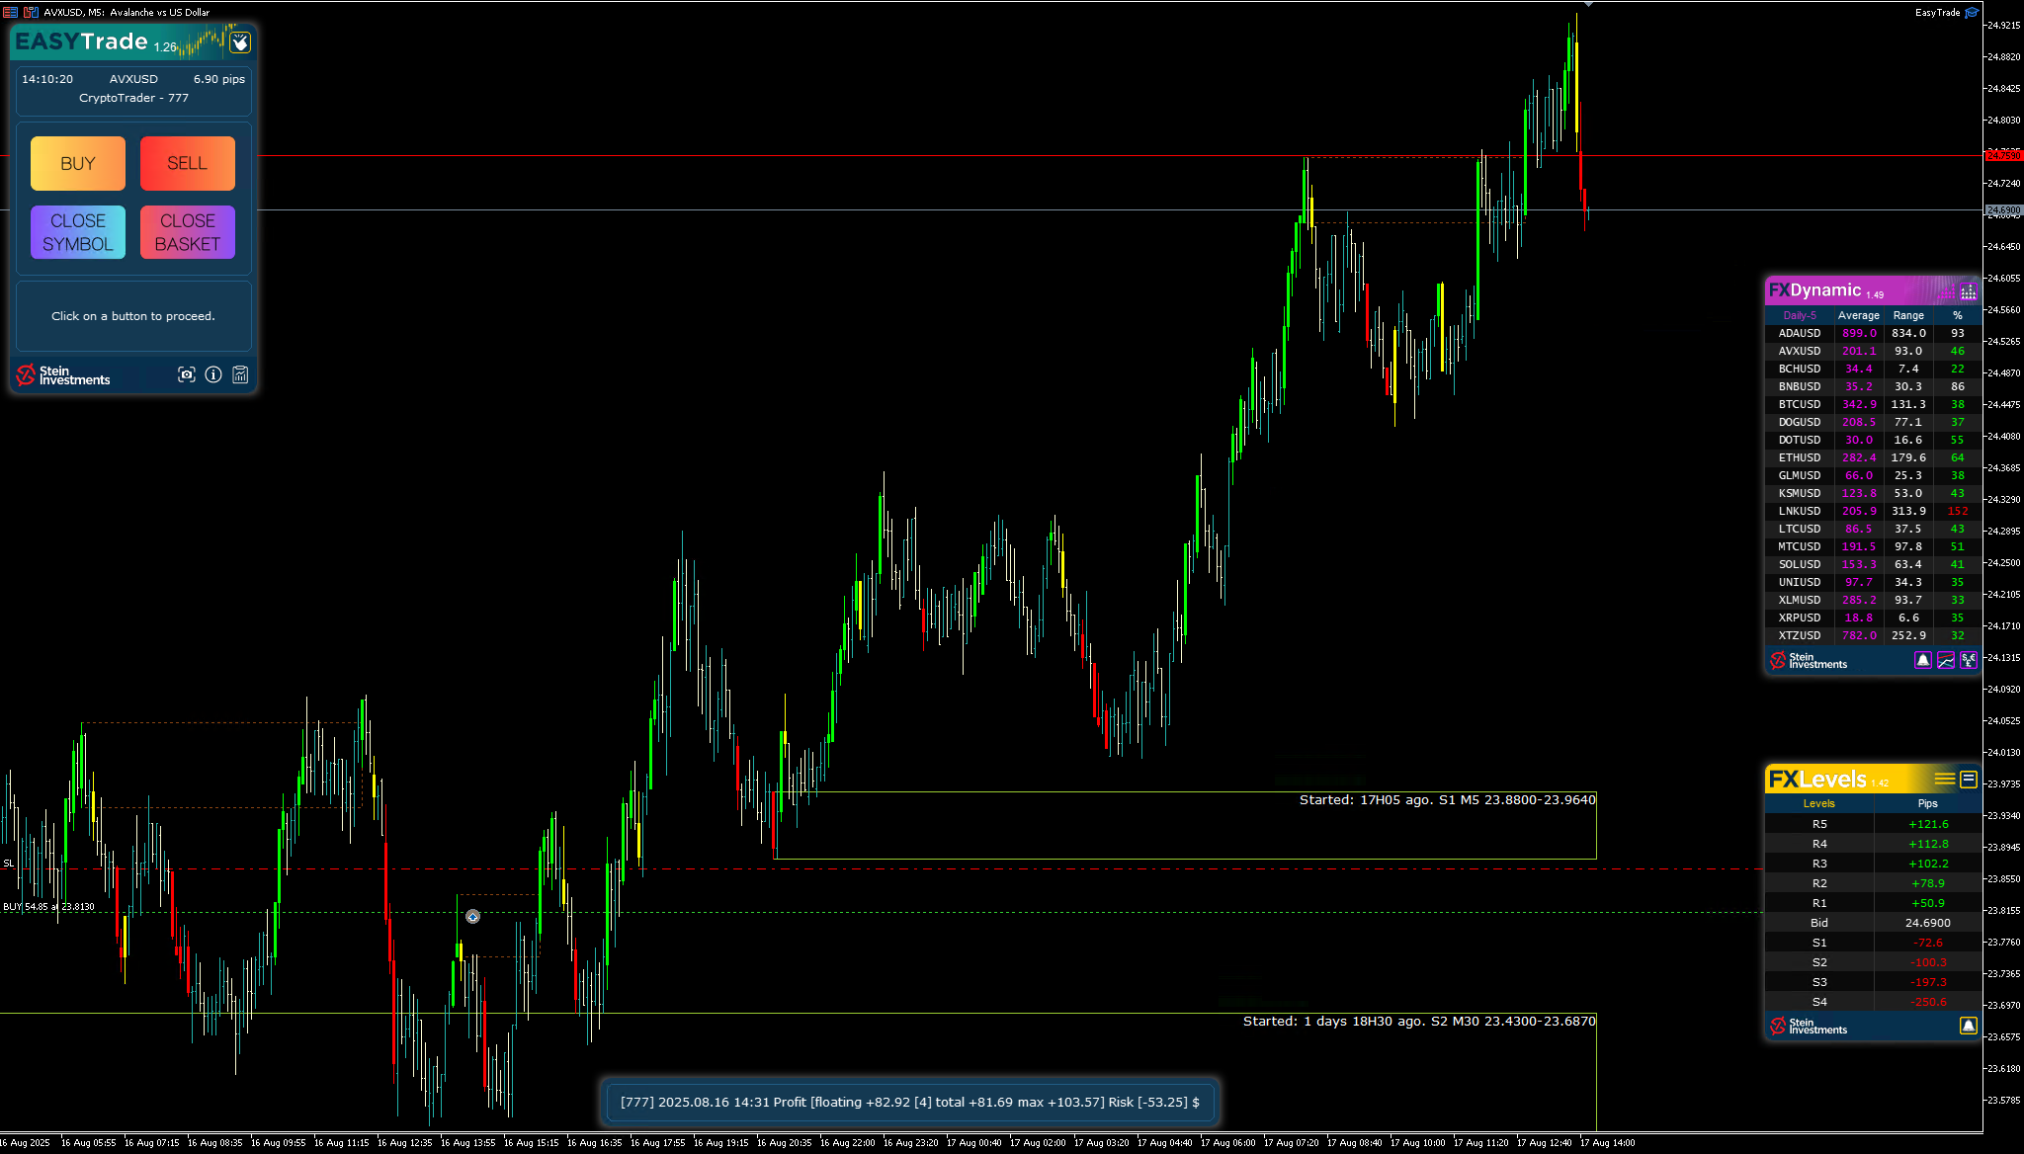Open the info icon in EasyTrade panel
This screenshot has width=2024, height=1154.
[x=213, y=374]
